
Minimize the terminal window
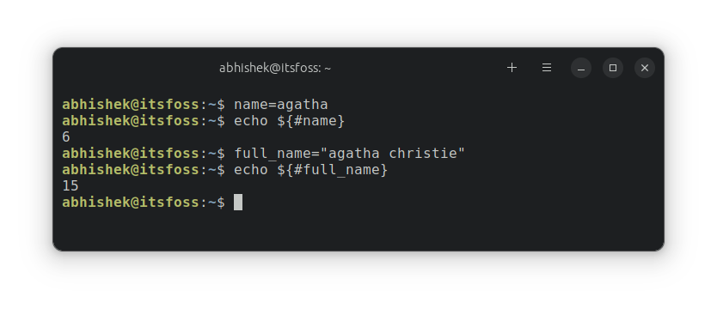coord(581,68)
